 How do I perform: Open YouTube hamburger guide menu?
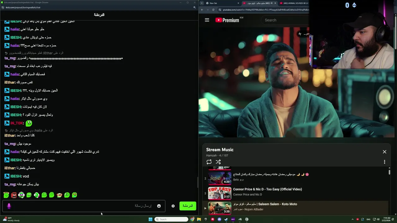(207, 20)
